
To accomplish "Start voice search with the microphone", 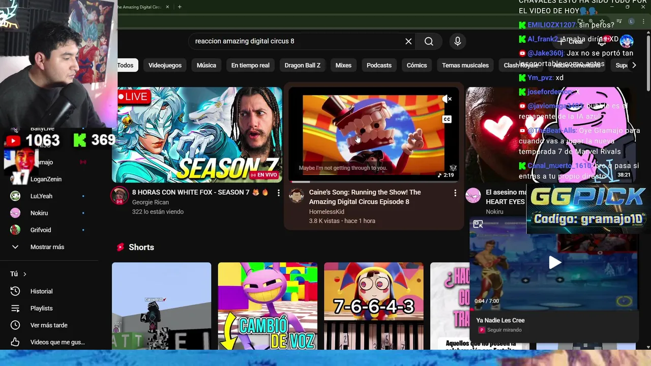I will click(x=458, y=41).
